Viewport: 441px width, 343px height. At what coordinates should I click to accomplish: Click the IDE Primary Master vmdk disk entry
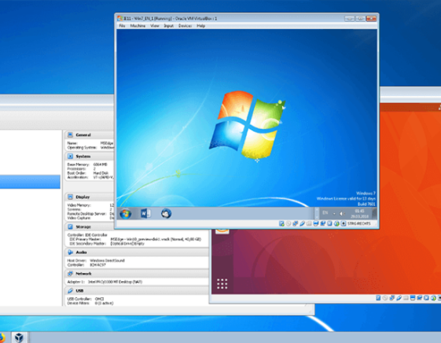click(156, 239)
